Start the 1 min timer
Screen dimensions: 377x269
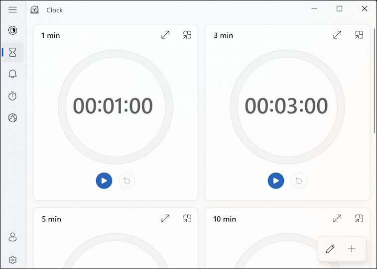pyautogui.click(x=104, y=180)
